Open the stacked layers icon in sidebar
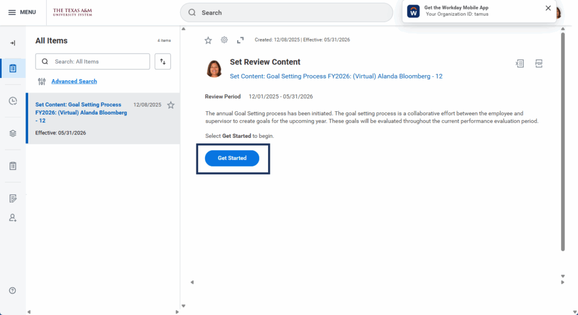Image resolution: width=578 pixels, height=315 pixels. pyautogui.click(x=13, y=133)
